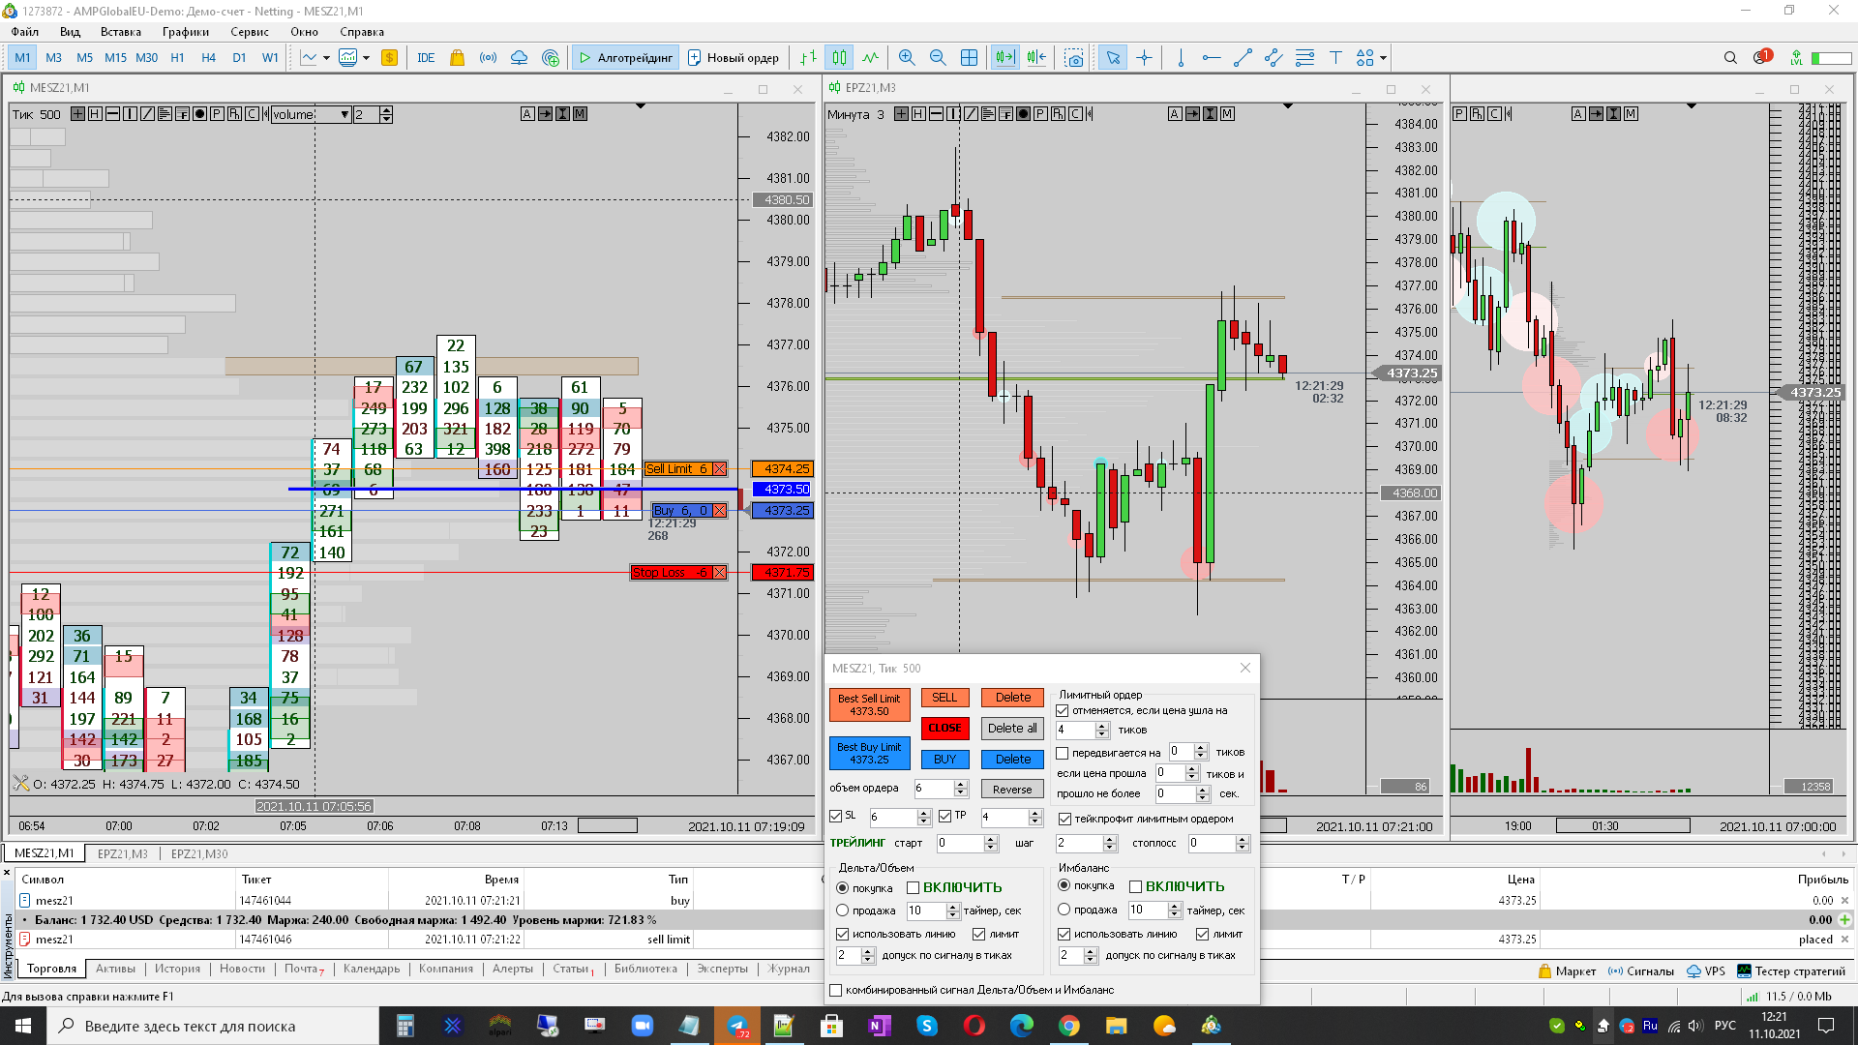Toggle the candlestick chart type

click(839, 58)
